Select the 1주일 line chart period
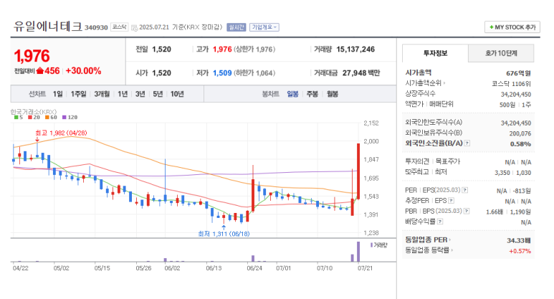Viewport: 554px width, 299px height. 78,94
